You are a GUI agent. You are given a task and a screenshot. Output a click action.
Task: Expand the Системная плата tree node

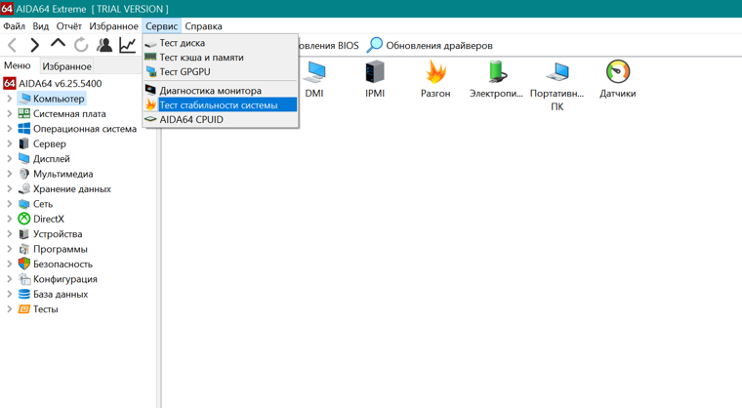click(x=10, y=113)
